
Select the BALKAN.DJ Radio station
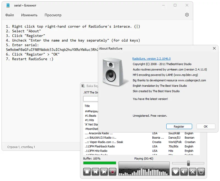coord(100,138)
